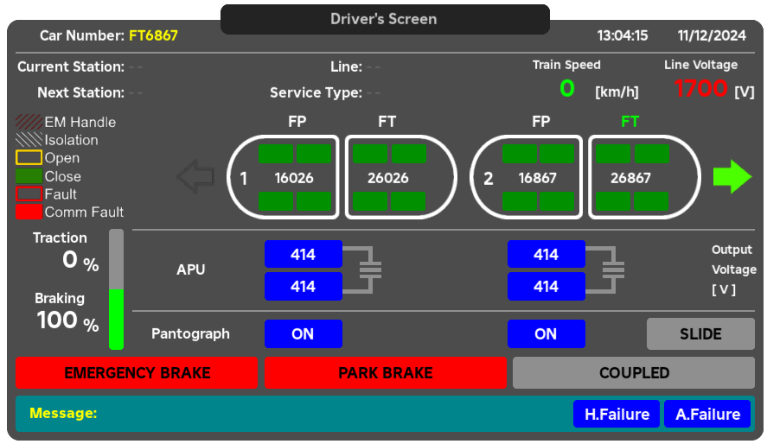Screen dimensions: 767x444
Task: Click the green Close legend swatch
Action: 29,176
